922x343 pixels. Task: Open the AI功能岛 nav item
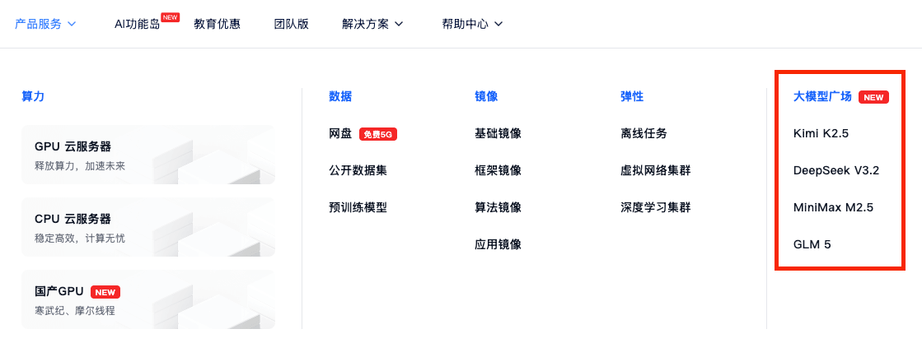(137, 24)
